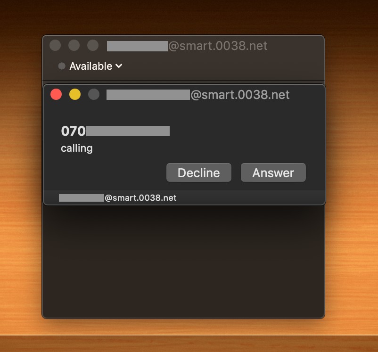Click the main window's dimmed zoom button

pos(93,45)
